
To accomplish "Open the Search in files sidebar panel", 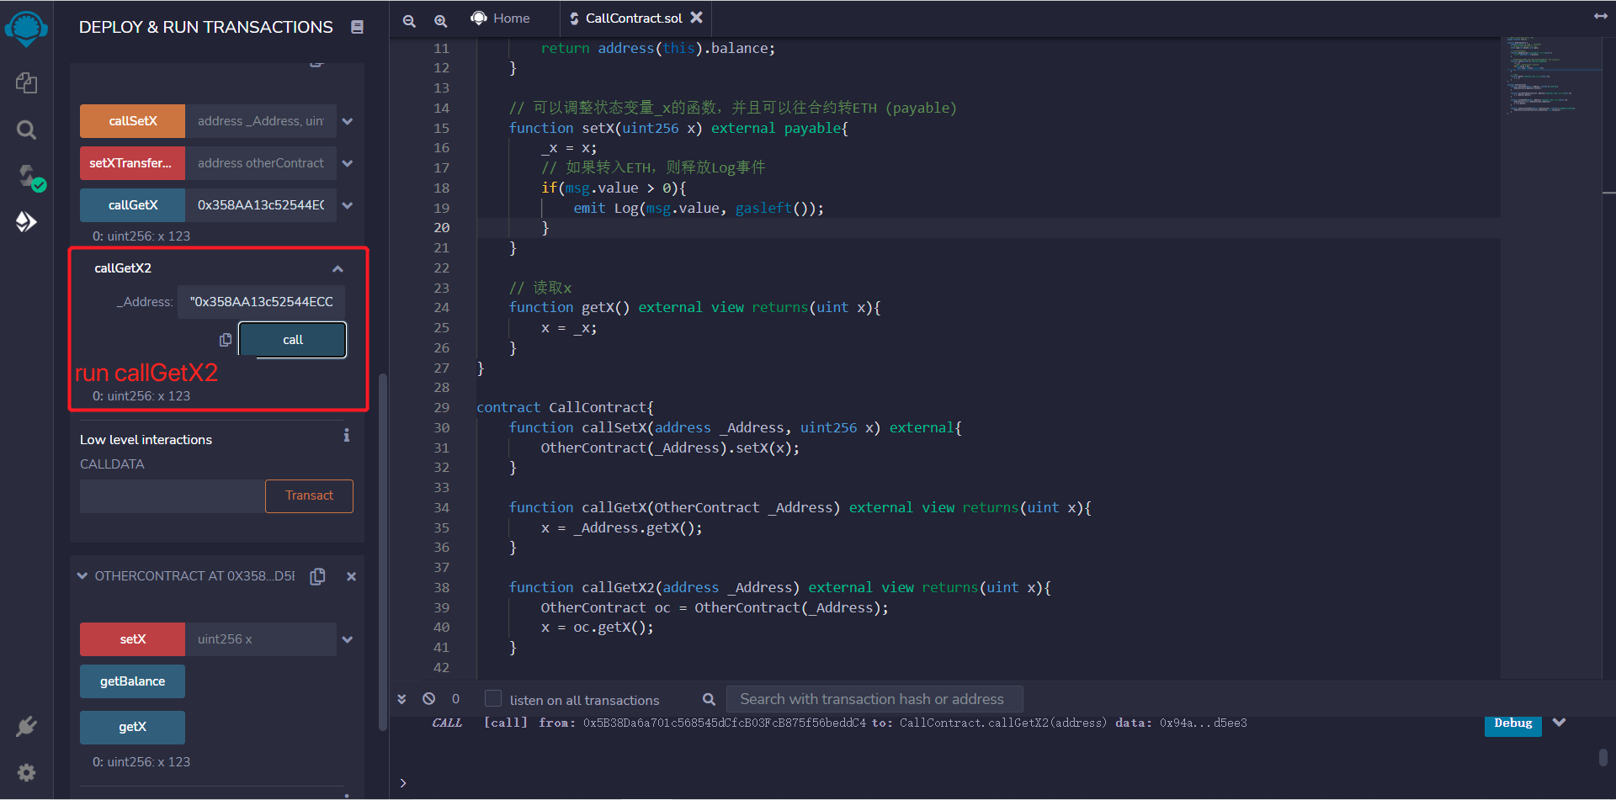I will [26, 130].
